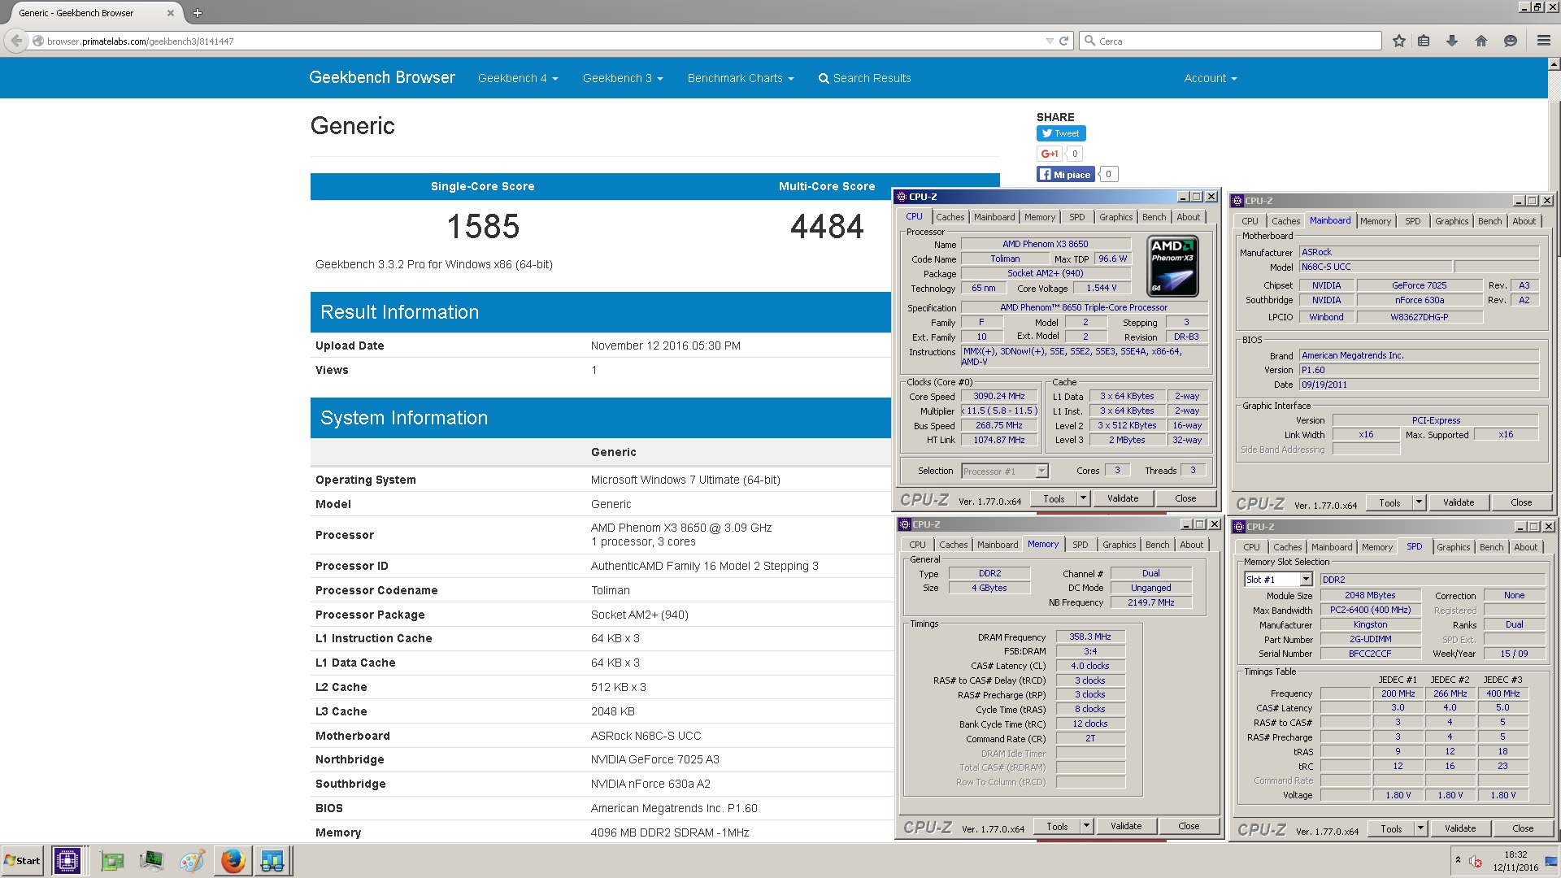Switch to Firefox on the taskbar
Image resolution: width=1561 pixels, height=878 pixels.
pos(233,861)
